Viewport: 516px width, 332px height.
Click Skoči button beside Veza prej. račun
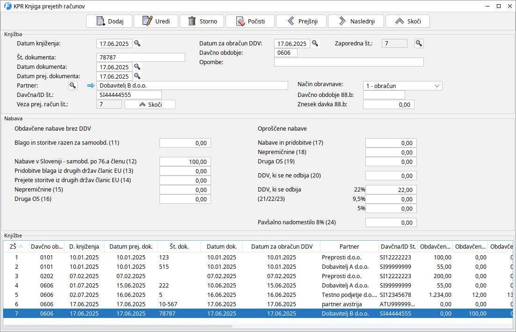tap(150, 104)
